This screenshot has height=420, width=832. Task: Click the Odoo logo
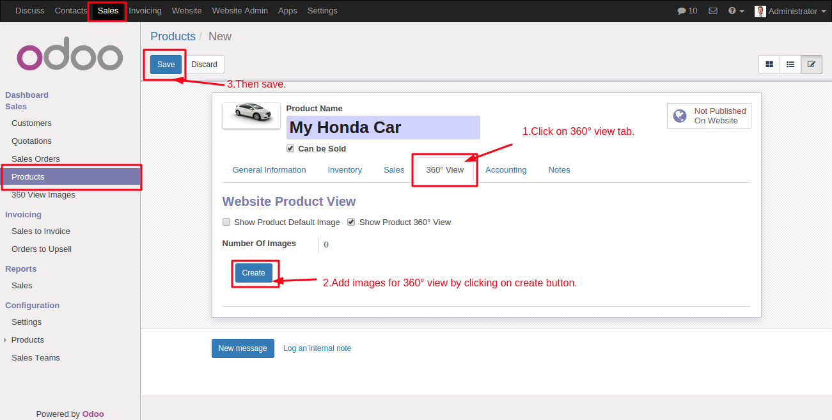tap(70, 57)
